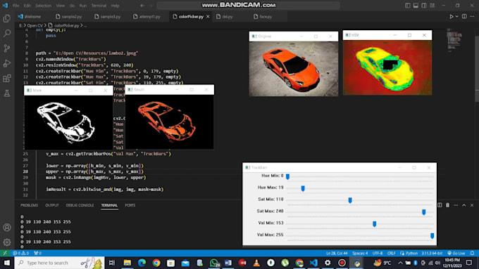Open the View menu
The height and width of the screenshot is (269, 479).
[x=60, y=6]
